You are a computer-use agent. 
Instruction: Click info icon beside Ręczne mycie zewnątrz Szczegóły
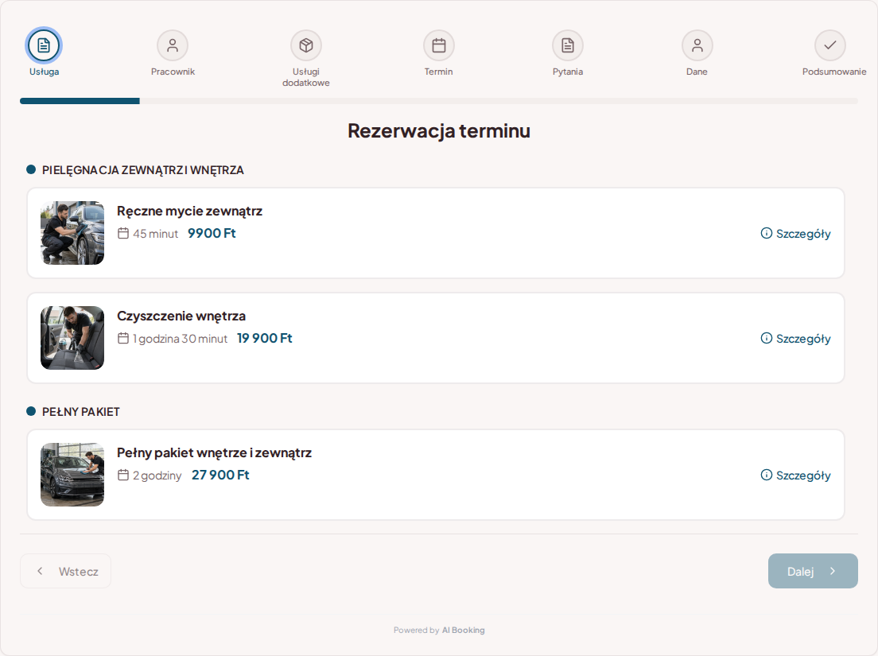766,233
